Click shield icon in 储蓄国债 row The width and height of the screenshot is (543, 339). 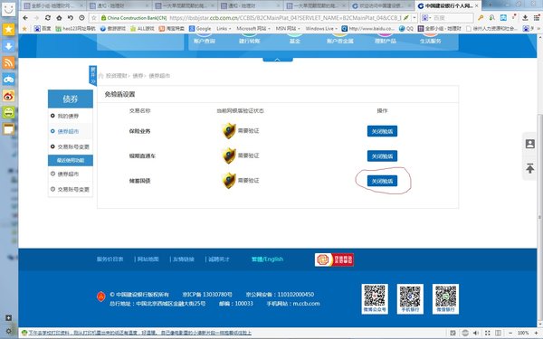[229, 181]
